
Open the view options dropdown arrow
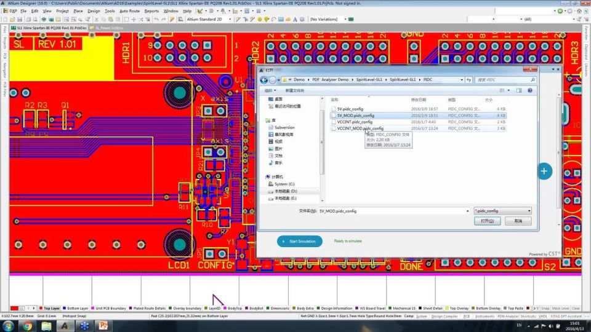[509, 90]
